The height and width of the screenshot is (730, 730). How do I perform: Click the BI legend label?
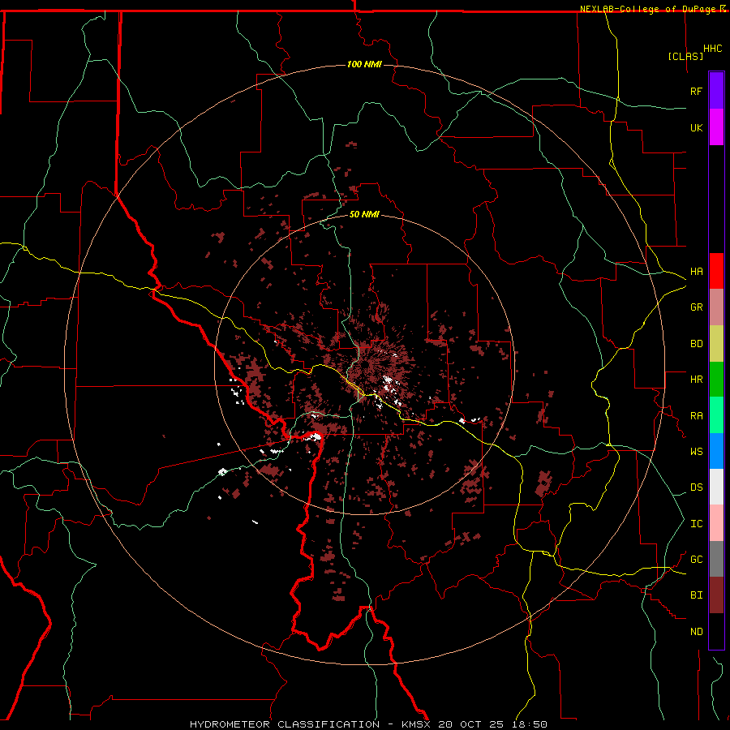(696, 595)
